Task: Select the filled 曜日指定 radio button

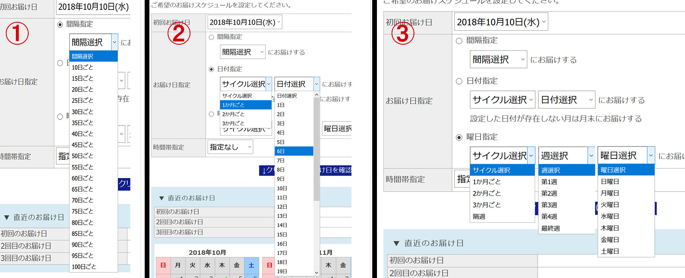Action: tap(459, 137)
